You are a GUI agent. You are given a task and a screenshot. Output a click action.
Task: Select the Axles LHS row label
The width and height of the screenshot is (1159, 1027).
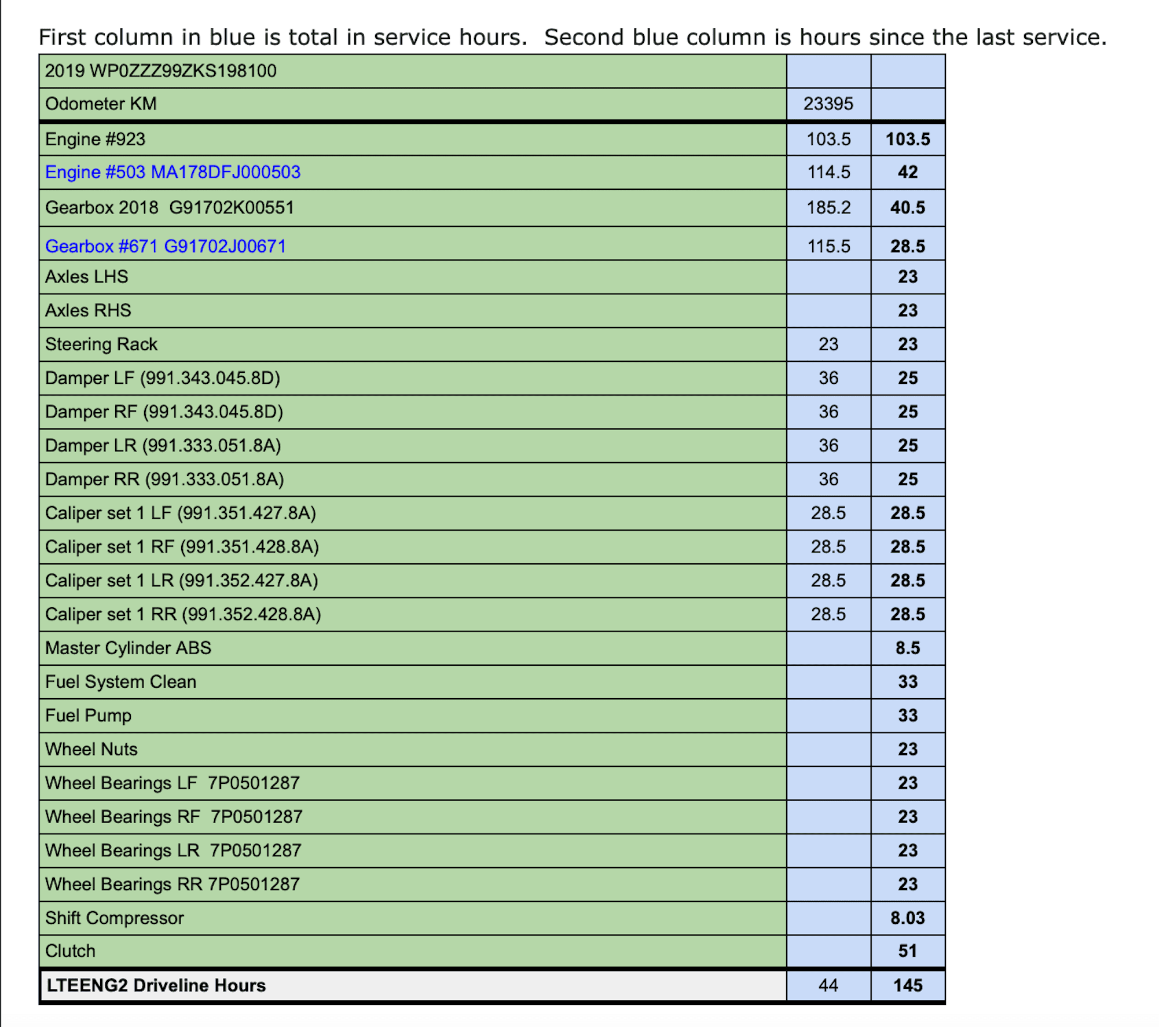point(87,276)
